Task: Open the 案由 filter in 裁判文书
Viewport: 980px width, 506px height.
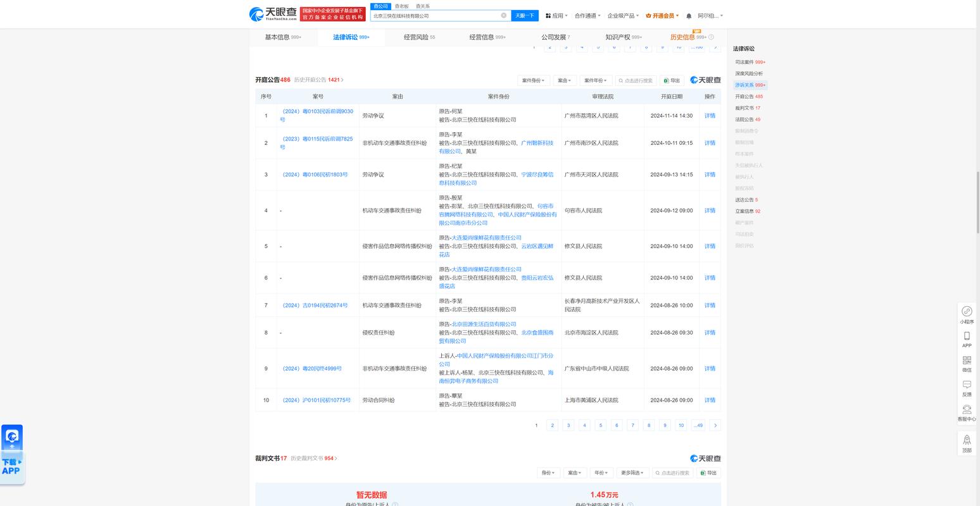Action: point(575,472)
